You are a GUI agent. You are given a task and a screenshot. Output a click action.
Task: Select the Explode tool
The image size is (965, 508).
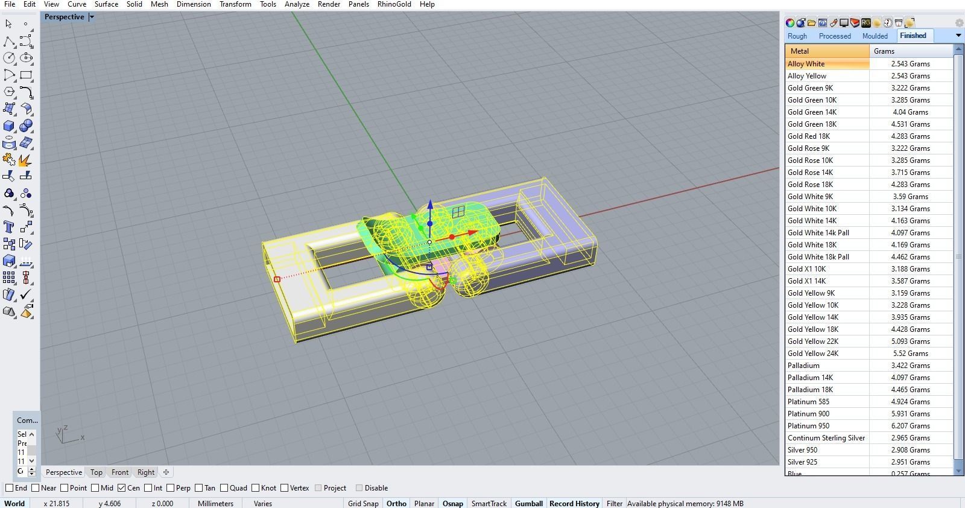pos(26,160)
